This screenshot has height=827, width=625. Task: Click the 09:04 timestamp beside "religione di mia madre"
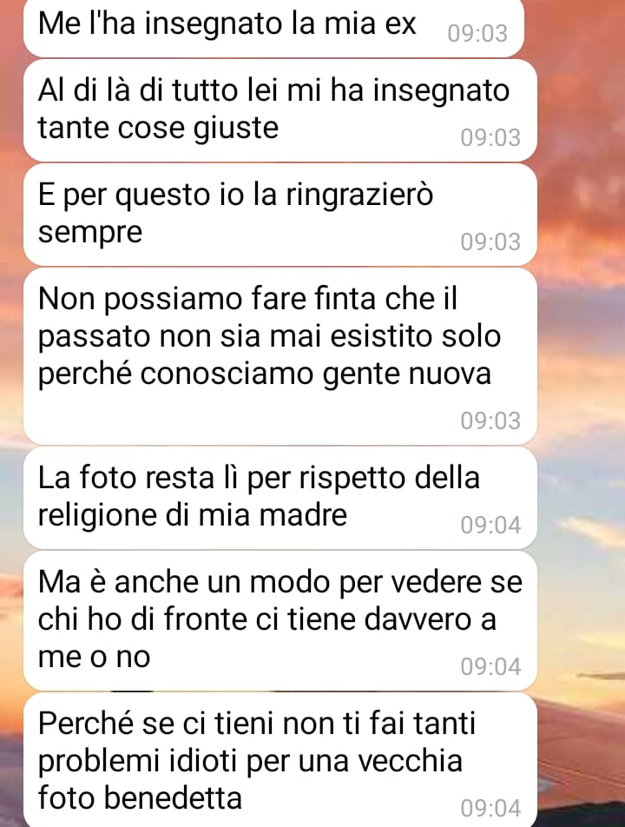tap(490, 526)
